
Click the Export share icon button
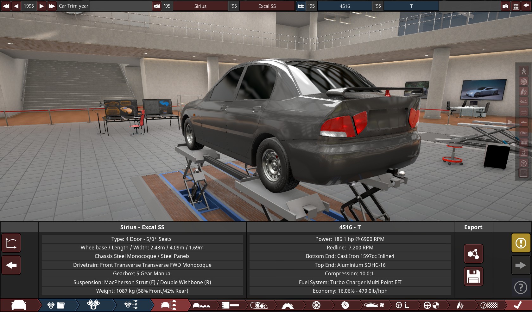[x=473, y=254]
